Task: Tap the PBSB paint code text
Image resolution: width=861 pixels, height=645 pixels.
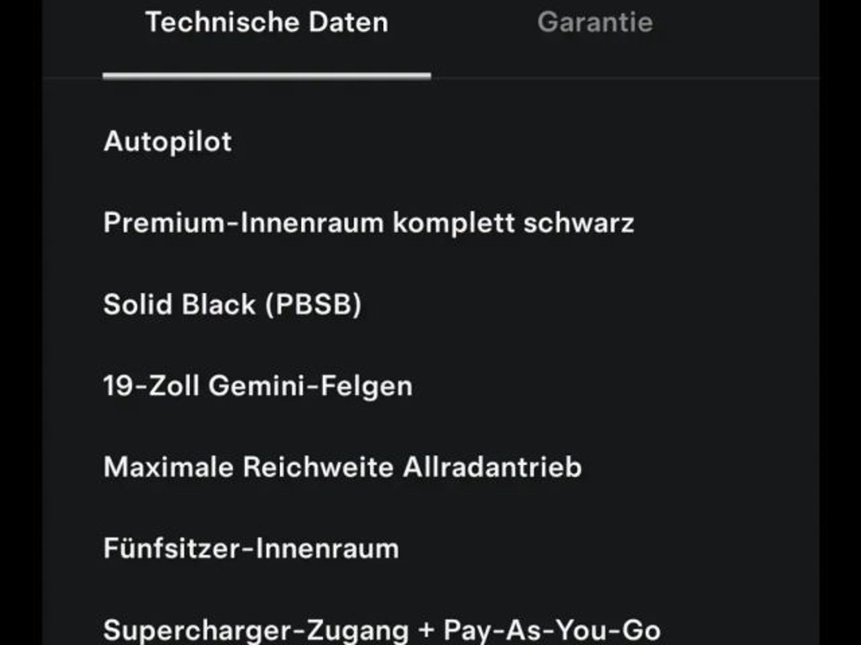Action: (314, 304)
